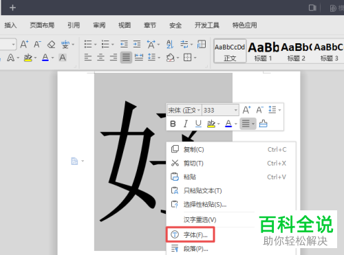Select 粘贴 in context menu
This screenshot has width=344, height=255.
coord(231,177)
